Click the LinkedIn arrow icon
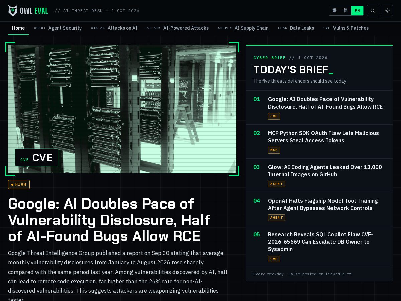 [x=349, y=274]
